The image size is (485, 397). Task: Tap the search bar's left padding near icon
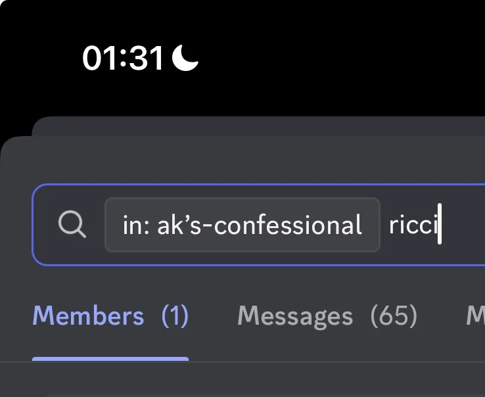45,225
